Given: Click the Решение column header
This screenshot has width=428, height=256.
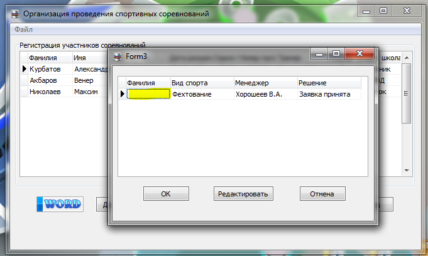Looking at the screenshot, I should [329, 83].
